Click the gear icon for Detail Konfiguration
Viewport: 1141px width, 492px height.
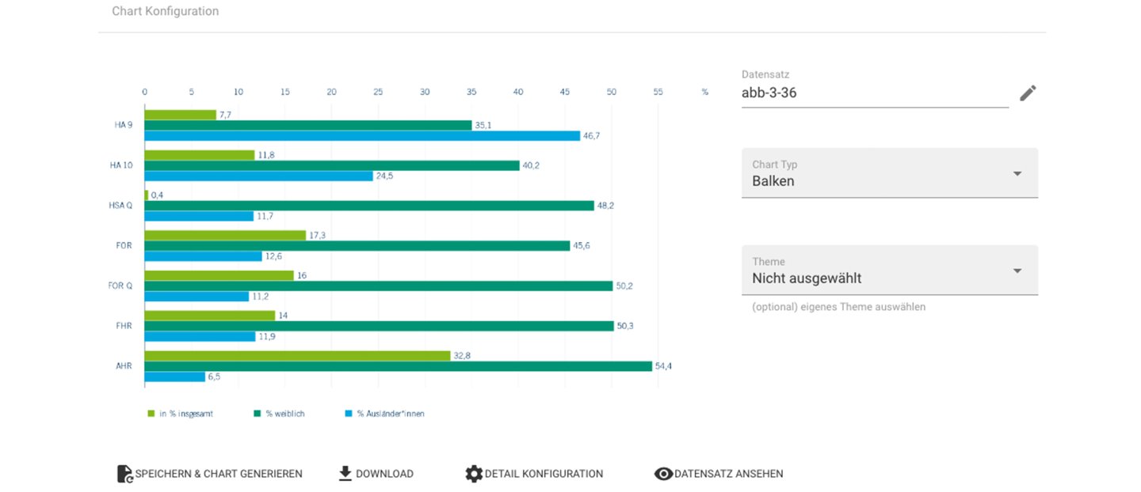(x=474, y=474)
